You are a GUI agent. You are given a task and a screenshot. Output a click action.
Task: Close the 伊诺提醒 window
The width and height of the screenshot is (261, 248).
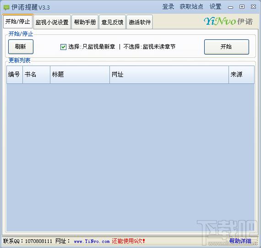(x=253, y=7)
